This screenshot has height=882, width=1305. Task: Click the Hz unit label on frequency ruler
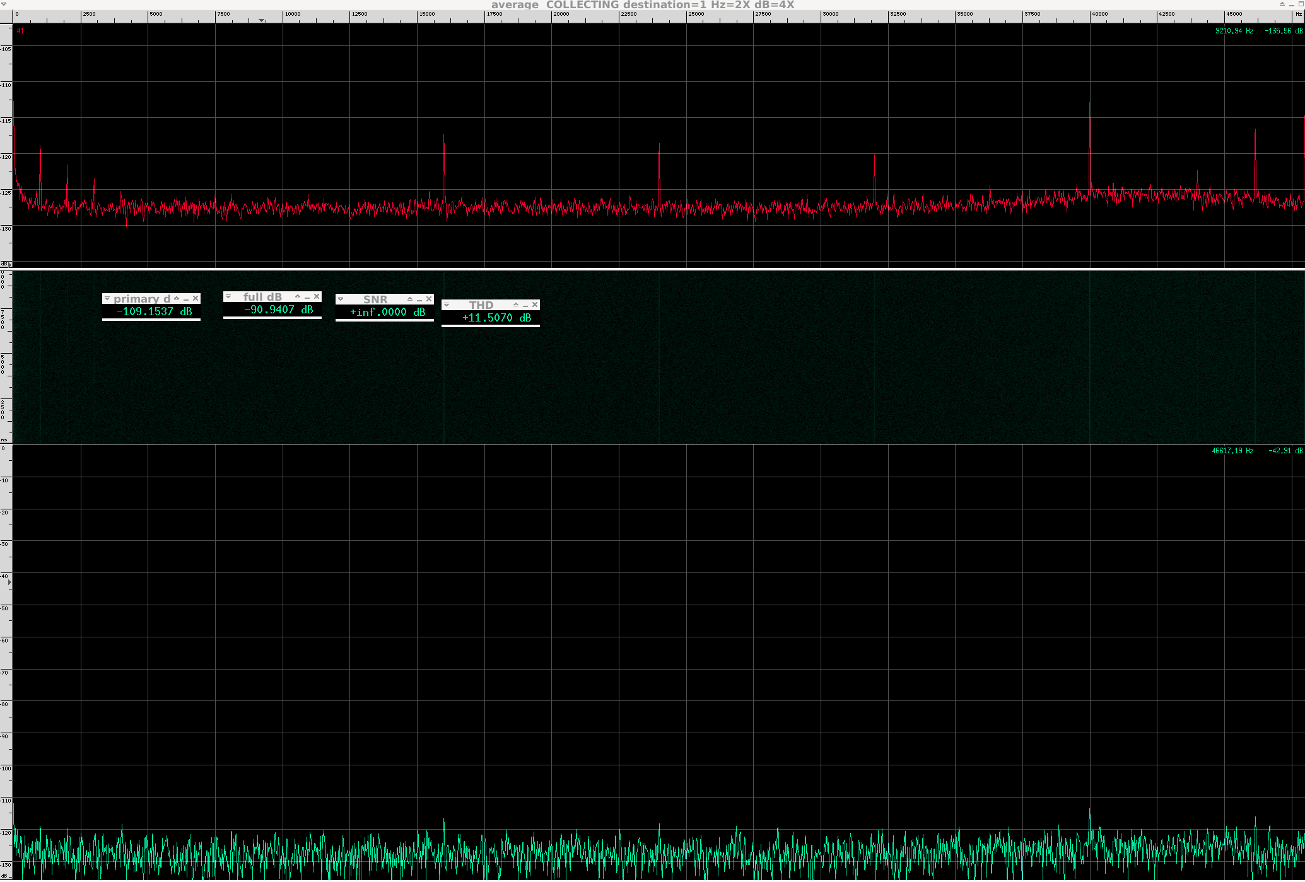click(1299, 14)
